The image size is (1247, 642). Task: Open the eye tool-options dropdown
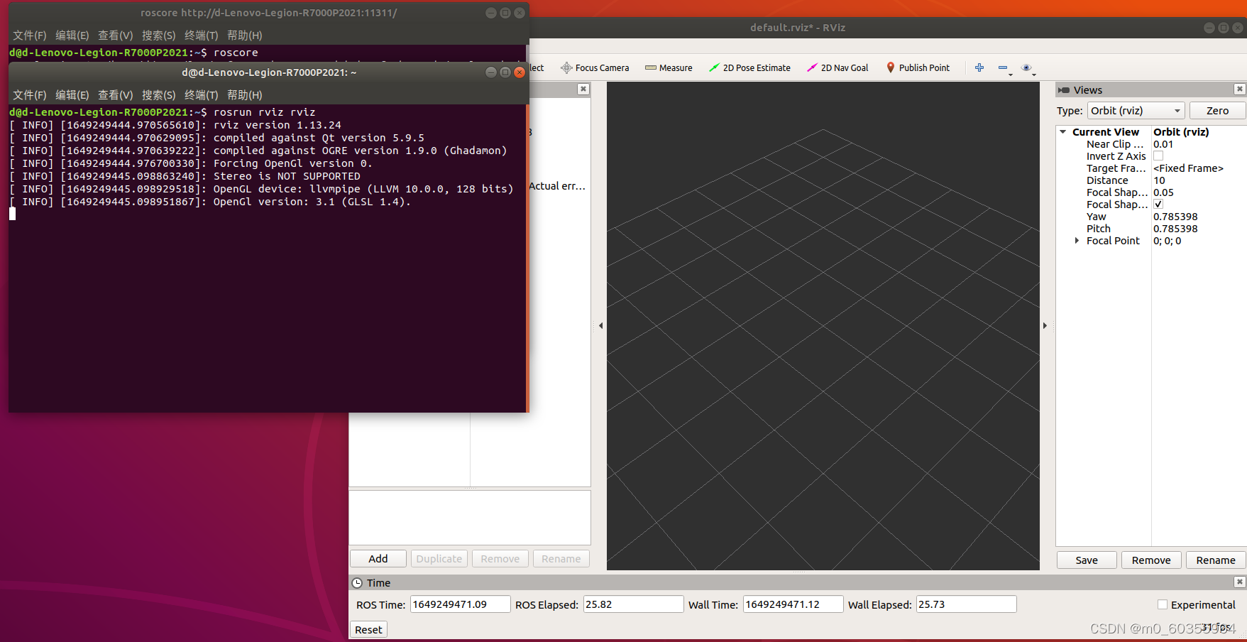click(x=1028, y=68)
